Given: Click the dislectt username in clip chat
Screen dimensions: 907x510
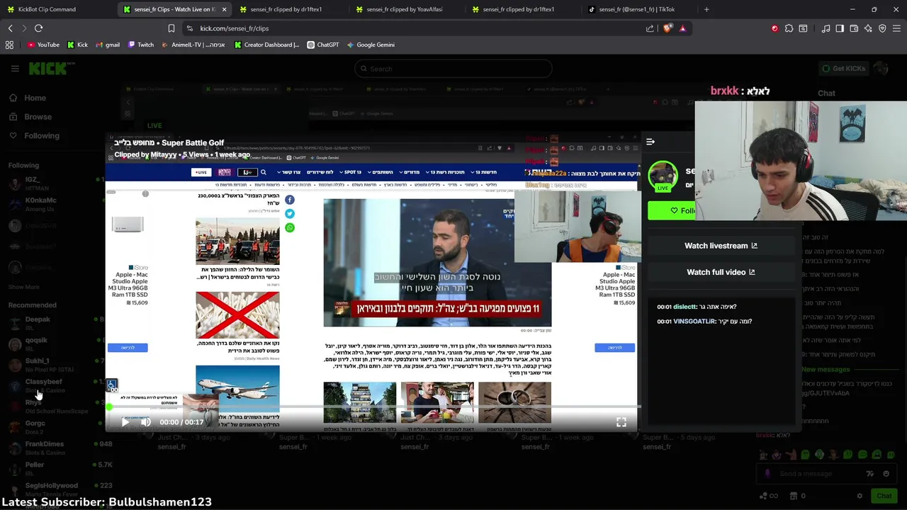Looking at the screenshot, I should click(685, 307).
